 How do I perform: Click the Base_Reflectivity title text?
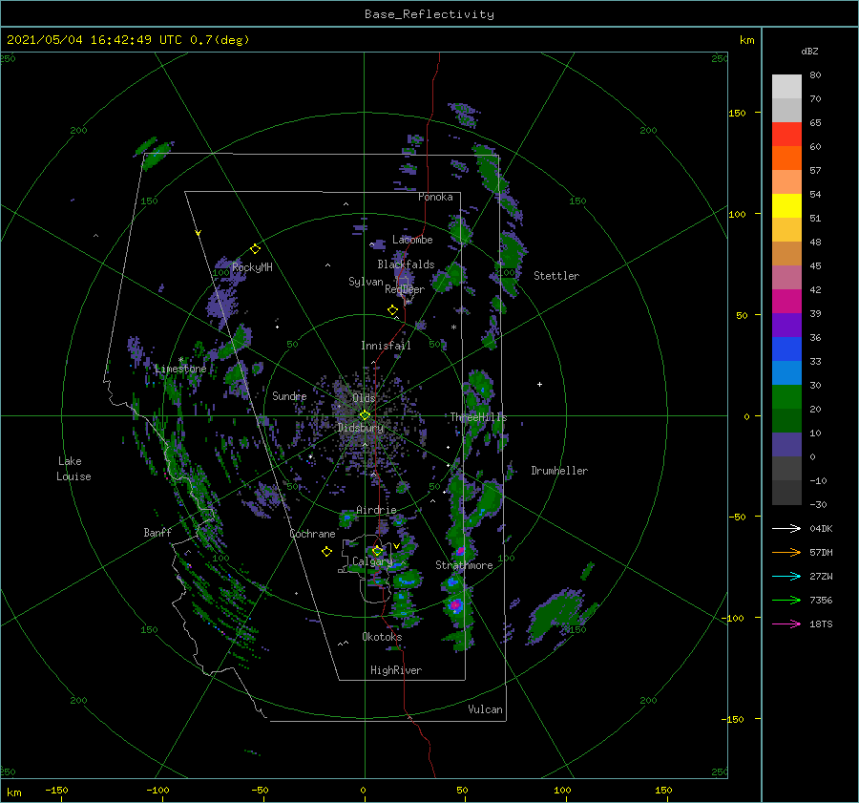(429, 14)
